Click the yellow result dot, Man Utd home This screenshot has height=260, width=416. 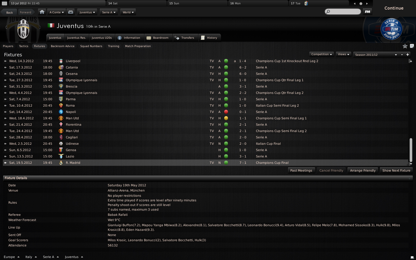(x=226, y=118)
